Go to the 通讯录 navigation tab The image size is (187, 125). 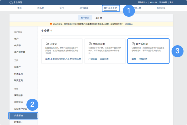point(41,8)
